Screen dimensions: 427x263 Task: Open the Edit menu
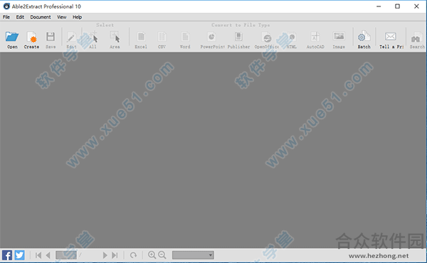[x=20, y=17]
